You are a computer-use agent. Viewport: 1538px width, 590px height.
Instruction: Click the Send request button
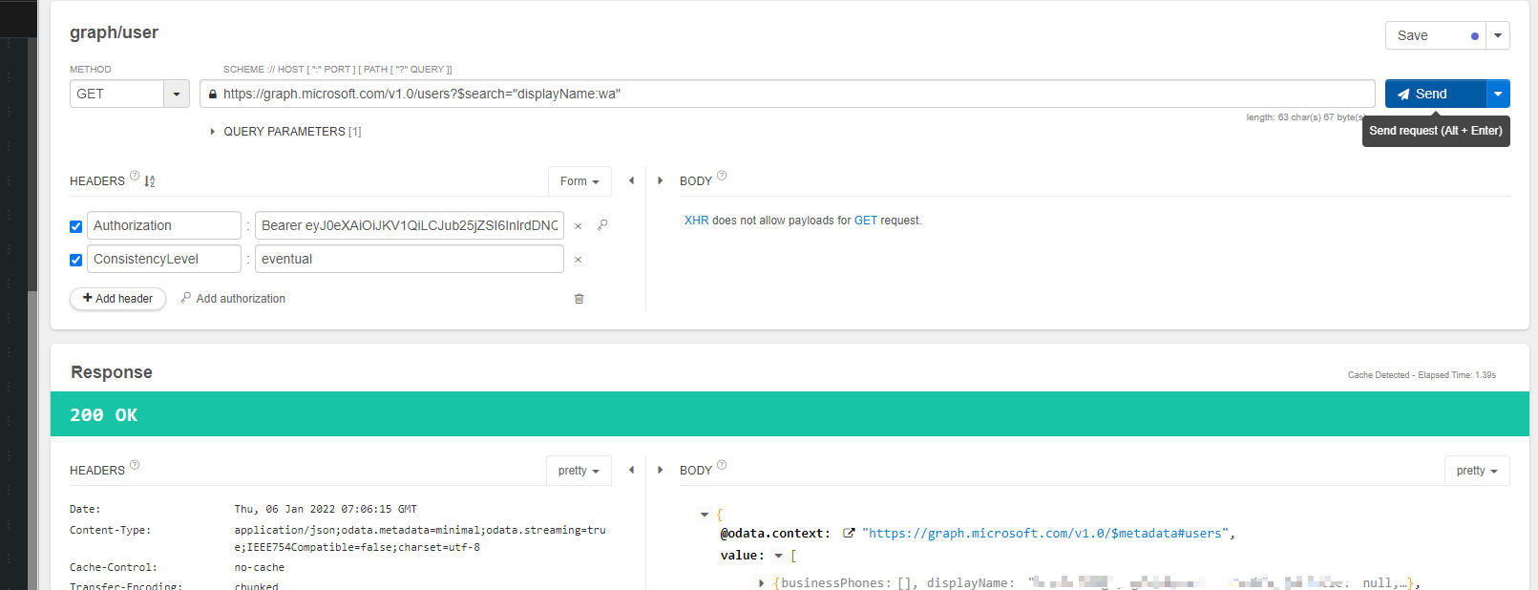[1435, 94]
